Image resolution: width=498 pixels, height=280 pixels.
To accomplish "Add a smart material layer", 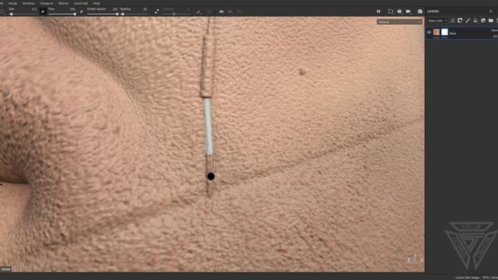I will (483, 21).
